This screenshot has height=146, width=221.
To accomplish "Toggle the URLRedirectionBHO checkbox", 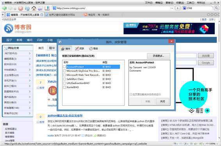I will click(64, 83).
